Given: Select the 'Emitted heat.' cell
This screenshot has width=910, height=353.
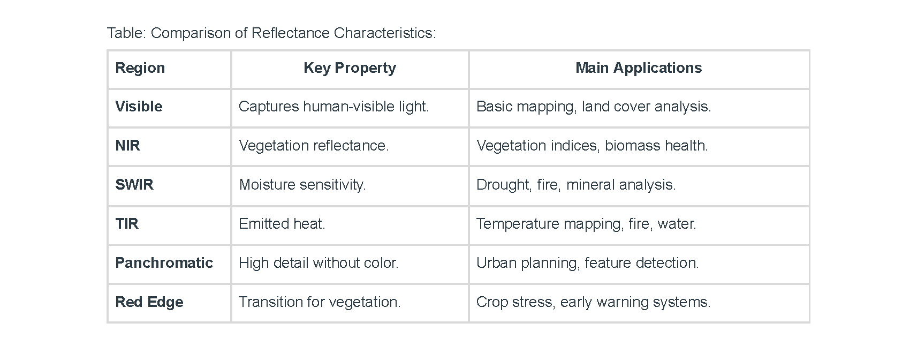Looking at the screenshot, I should (x=282, y=224).
